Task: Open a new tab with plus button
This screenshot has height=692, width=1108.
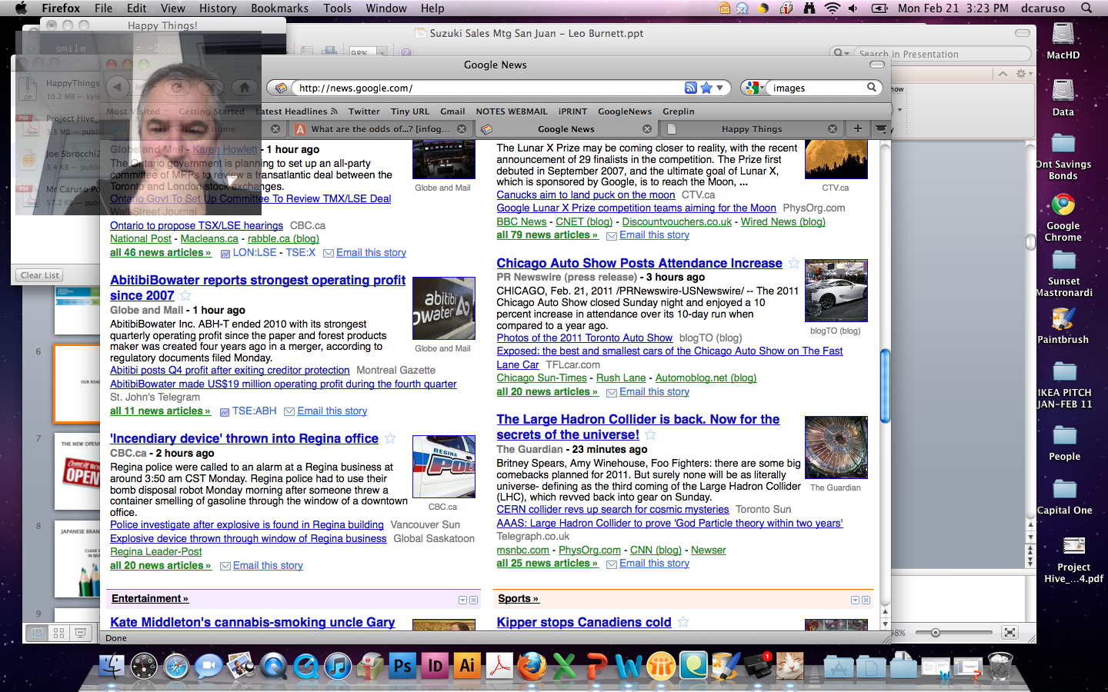Action: (x=857, y=128)
